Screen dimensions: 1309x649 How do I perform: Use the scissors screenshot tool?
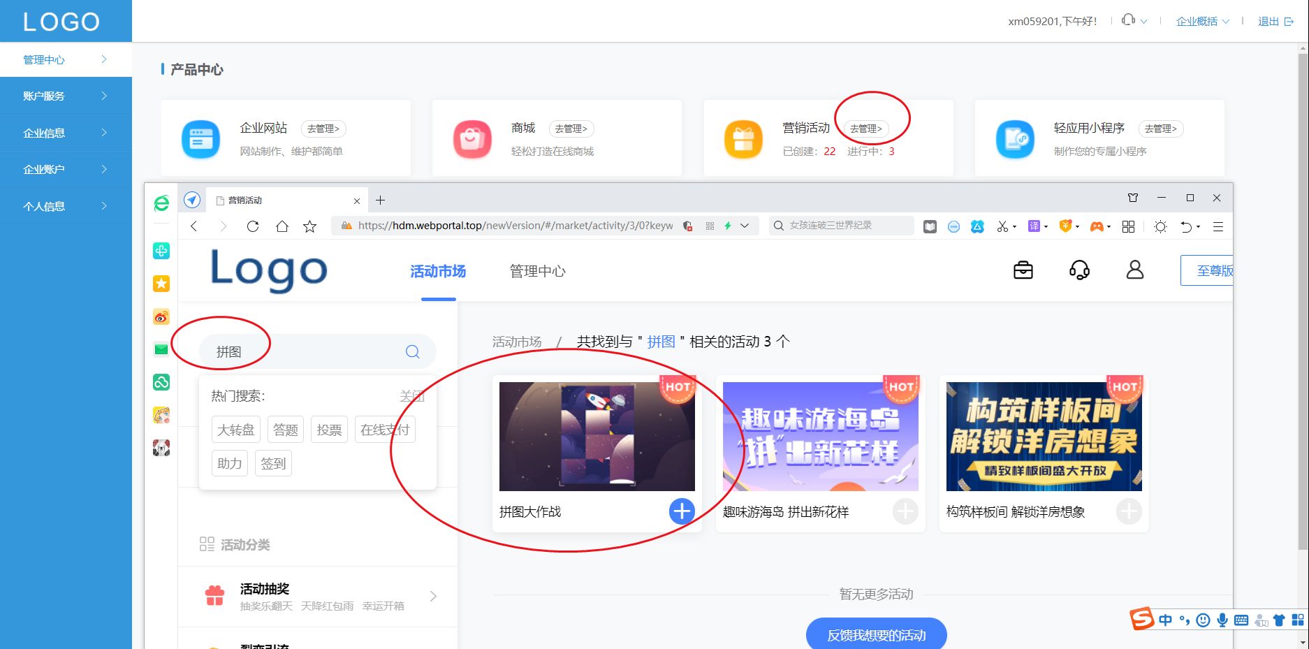click(x=1004, y=226)
